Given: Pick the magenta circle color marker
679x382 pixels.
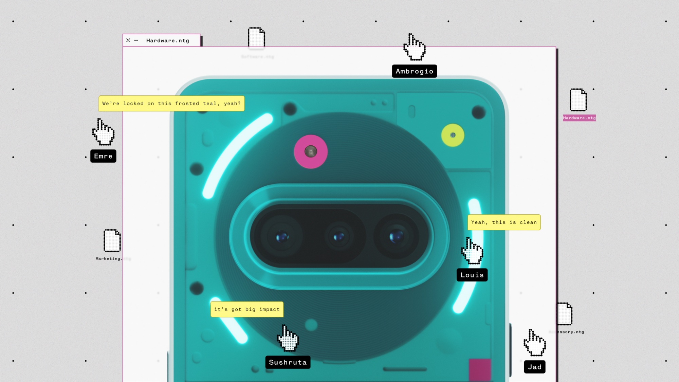Looking at the screenshot, I should tap(311, 152).
